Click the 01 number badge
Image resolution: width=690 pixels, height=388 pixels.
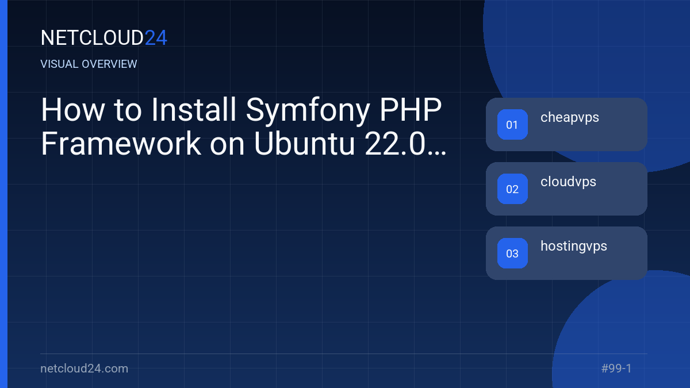click(x=512, y=125)
